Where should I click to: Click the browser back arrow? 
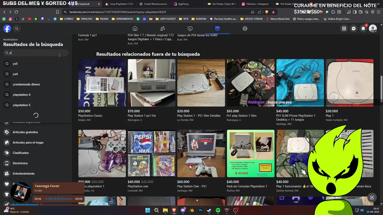(x=4, y=12)
